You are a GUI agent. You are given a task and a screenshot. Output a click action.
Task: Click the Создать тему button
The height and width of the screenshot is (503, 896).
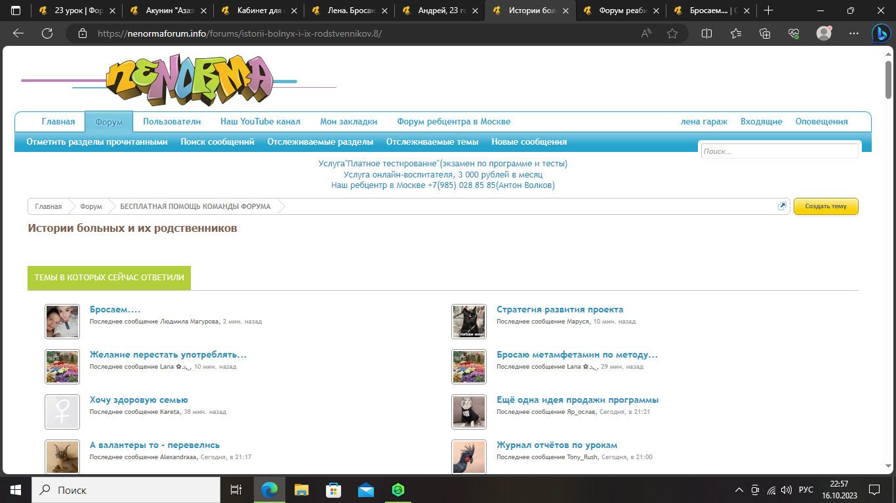[x=825, y=206]
